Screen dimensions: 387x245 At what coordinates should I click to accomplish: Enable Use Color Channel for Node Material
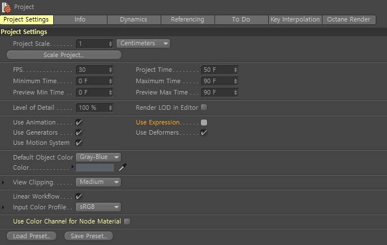tap(127, 221)
